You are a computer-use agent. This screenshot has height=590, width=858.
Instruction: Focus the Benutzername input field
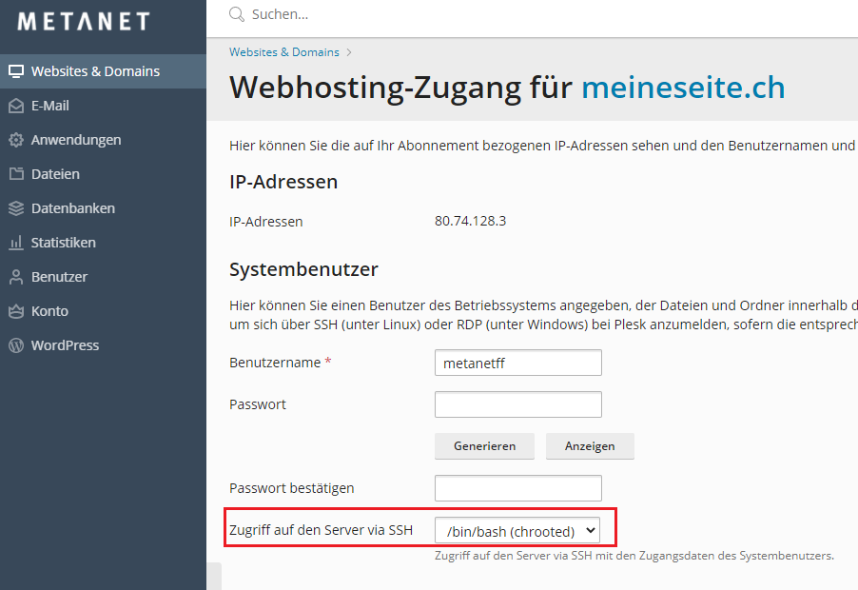click(517, 363)
